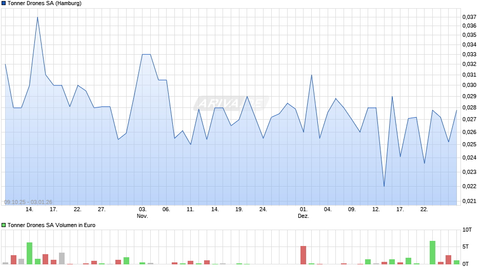482x269 pixels.
Task: Click the 0,030 price axis label
Action: tap(469, 85)
